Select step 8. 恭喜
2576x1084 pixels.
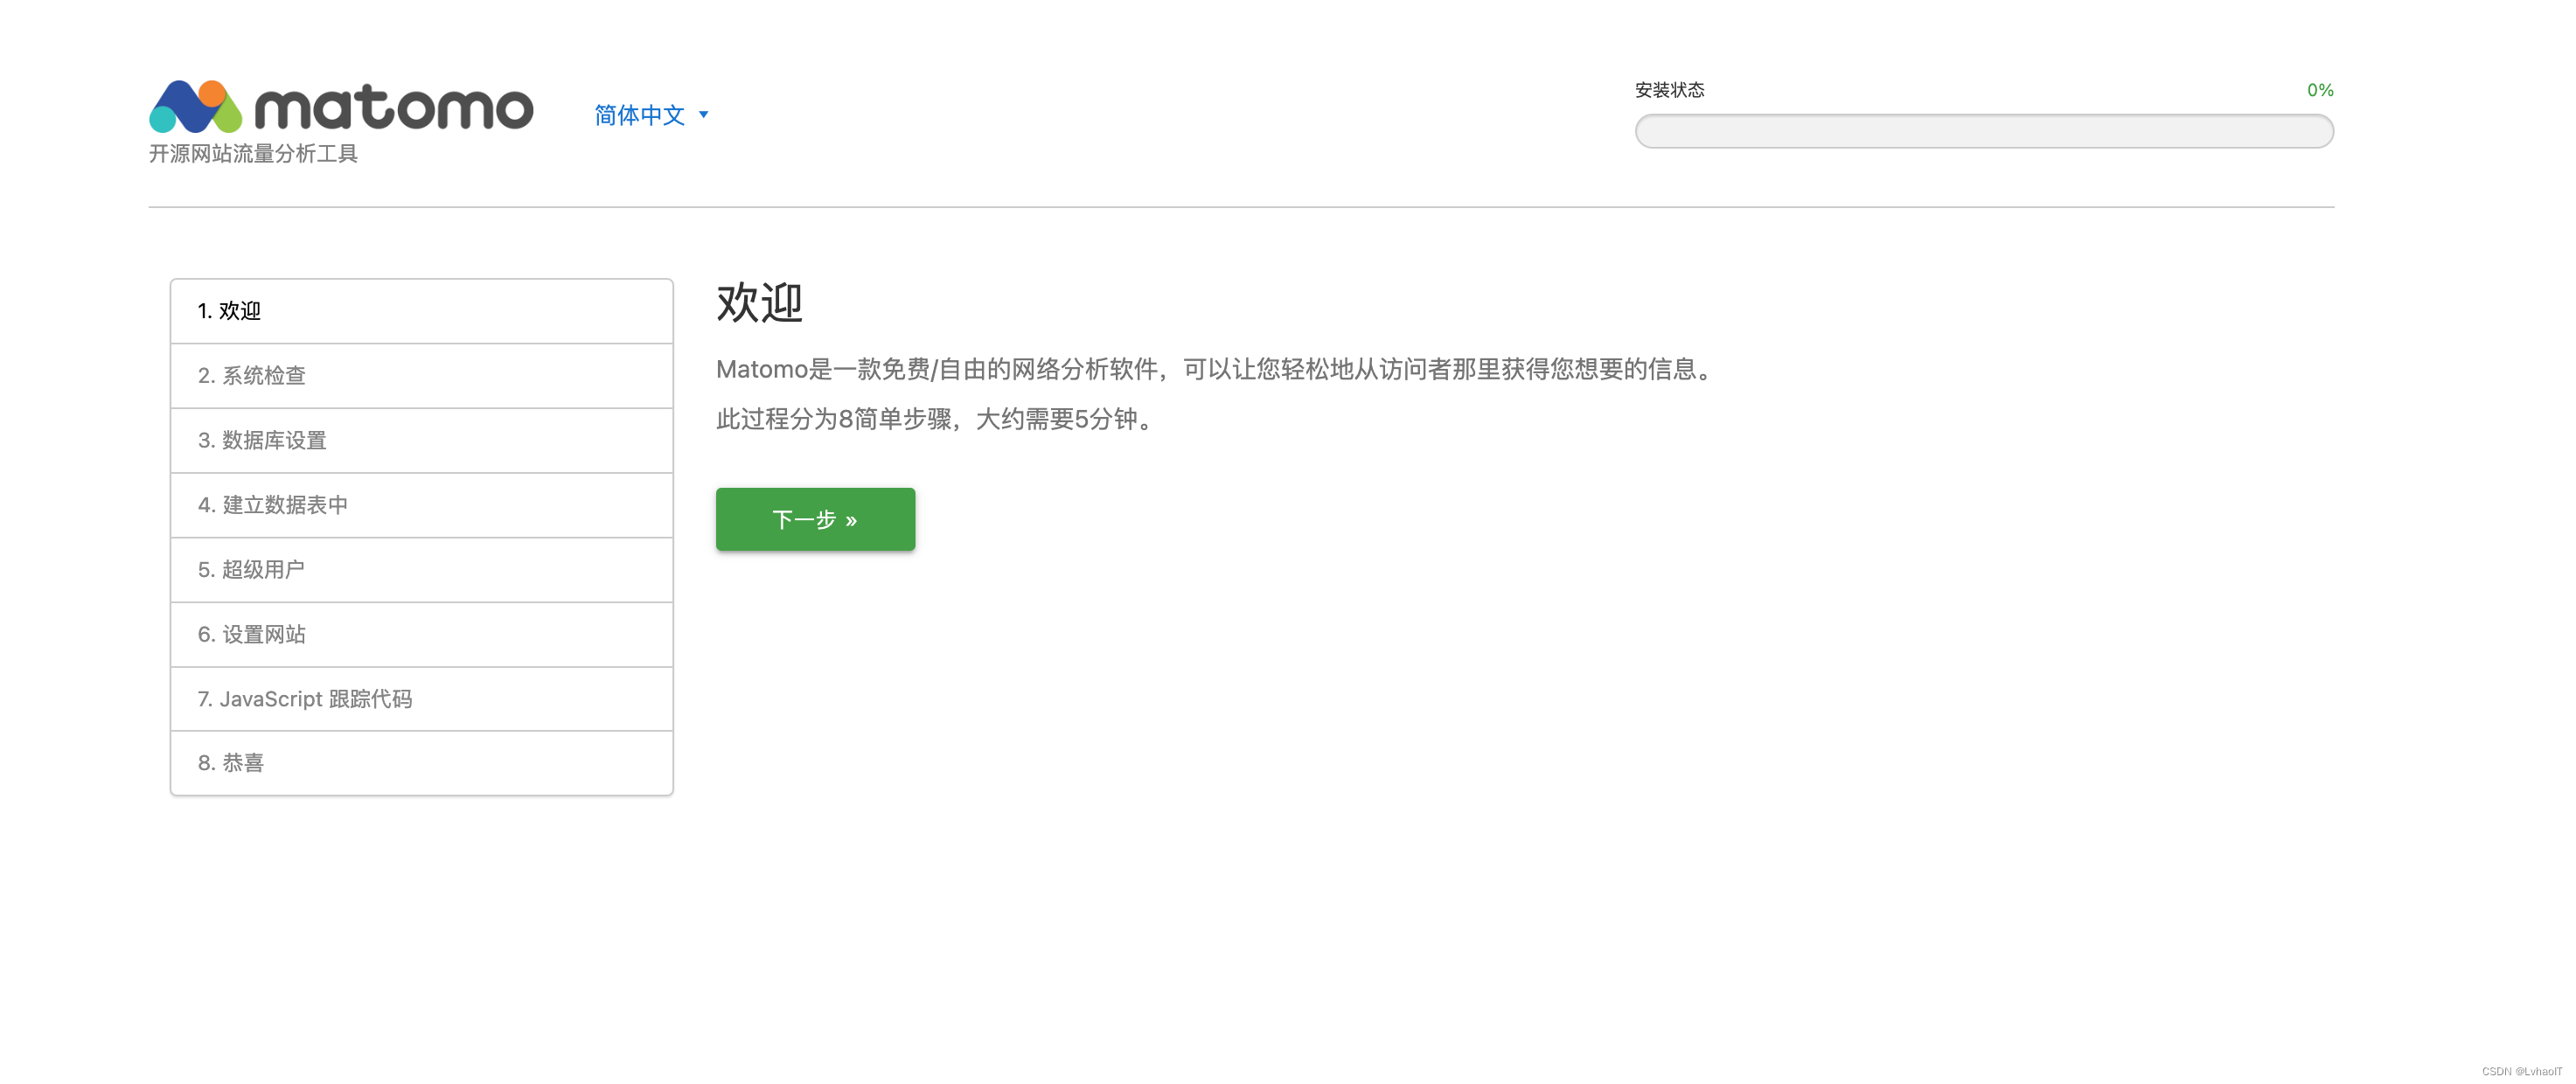click(421, 763)
